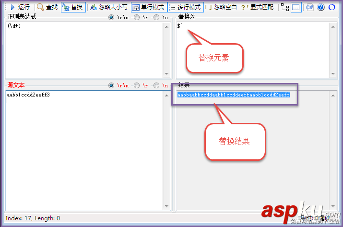This screenshot has width=343, height=227.
Task: Click the blue circle toolbar icon
Action: pos(332,7)
